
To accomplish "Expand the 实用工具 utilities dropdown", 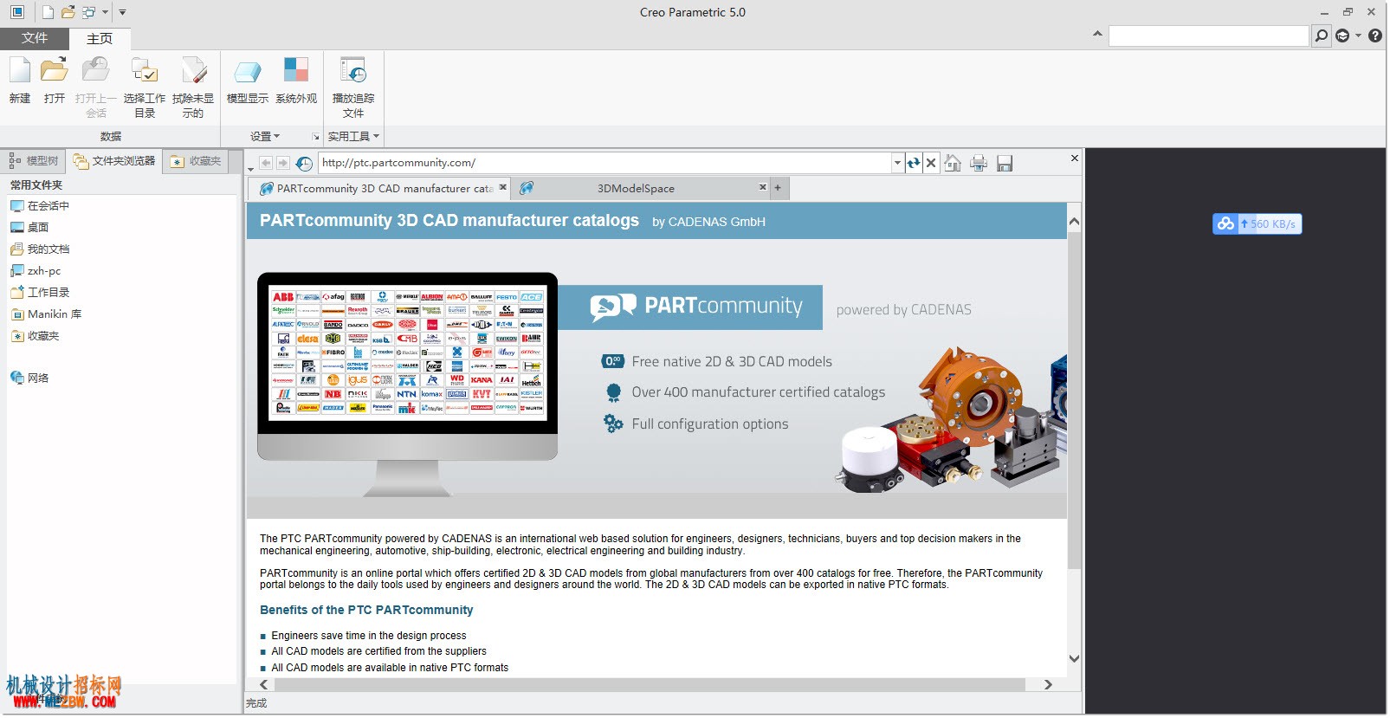I will pos(353,136).
